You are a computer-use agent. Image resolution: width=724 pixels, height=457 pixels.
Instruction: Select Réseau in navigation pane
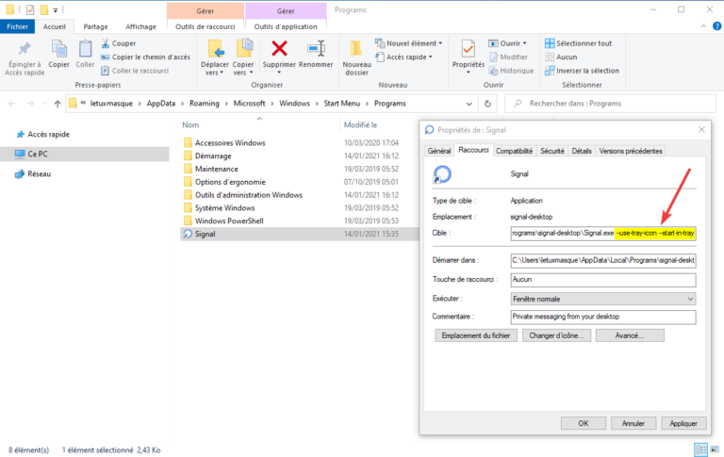click(x=33, y=174)
